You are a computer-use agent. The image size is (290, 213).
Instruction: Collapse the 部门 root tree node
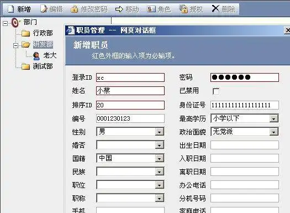(6, 23)
